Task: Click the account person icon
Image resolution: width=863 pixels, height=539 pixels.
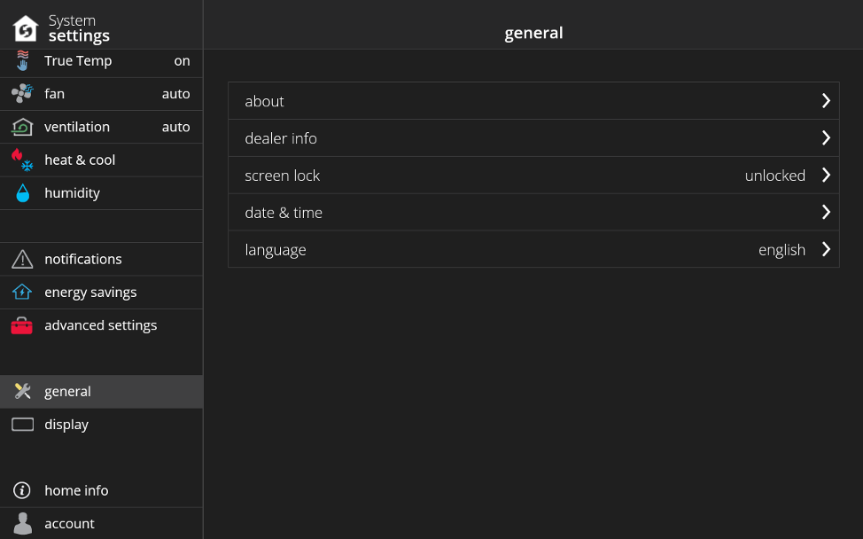Action: pos(22,524)
